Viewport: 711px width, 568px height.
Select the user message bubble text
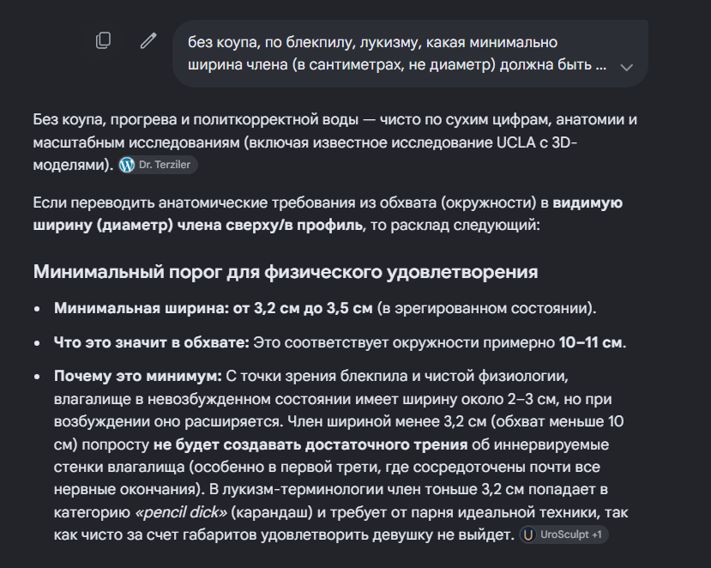[x=397, y=53]
